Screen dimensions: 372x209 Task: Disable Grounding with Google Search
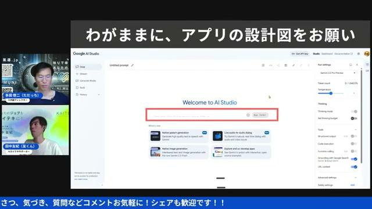(x=354, y=159)
